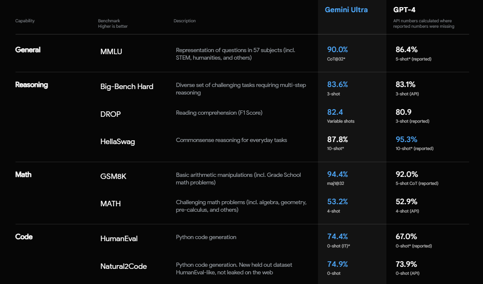Click the HellaSwag benchmark name
Viewport: 483px width, 284px height.
tap(118, 142)
